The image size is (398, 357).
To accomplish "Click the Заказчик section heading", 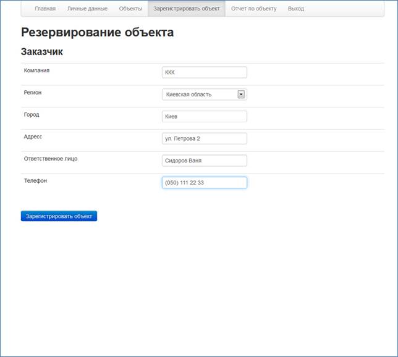I will click(x=42, y=52).
